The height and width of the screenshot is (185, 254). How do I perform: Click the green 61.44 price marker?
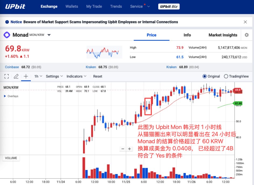point(238,103)
